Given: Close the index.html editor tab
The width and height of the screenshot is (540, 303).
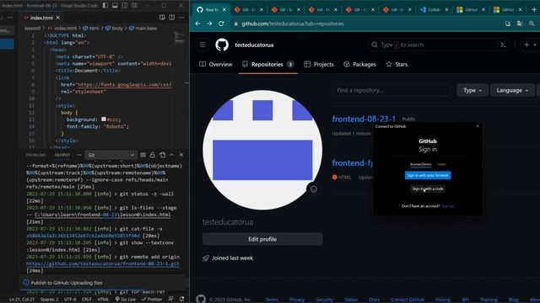Looking at the screenshot, I should pyautogui.click(x=58, y=18).
